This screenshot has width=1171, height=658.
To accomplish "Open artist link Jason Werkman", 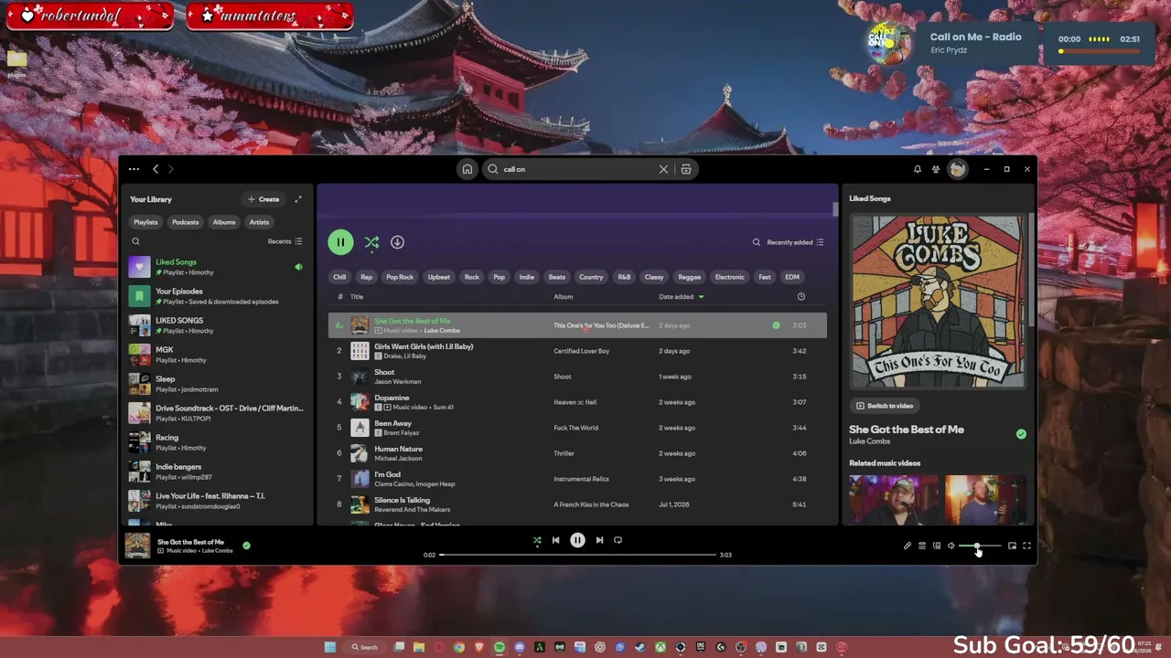I will 398,382.
